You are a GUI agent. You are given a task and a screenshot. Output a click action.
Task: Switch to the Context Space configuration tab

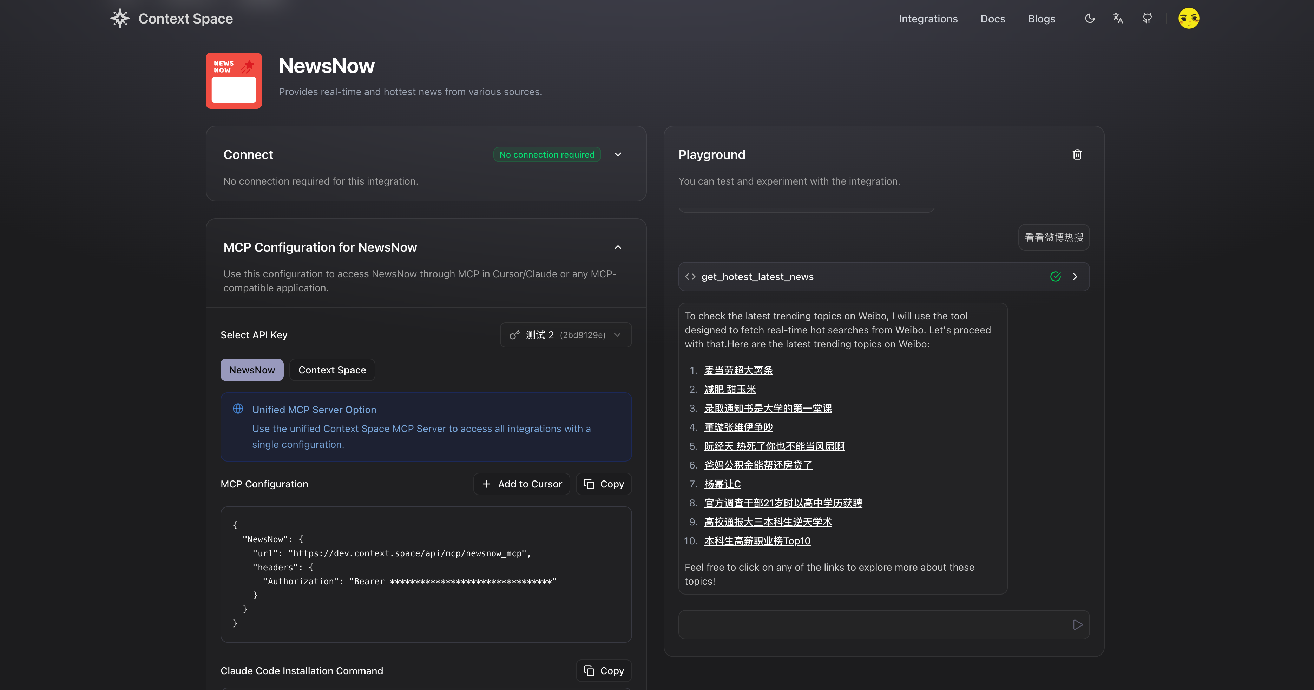click(332, 370)
